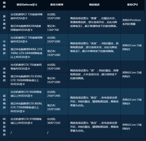The image size is (146, 141).
Task: Click laptop 1920*1080 cell in 中级画质 row
Action: 57,53
